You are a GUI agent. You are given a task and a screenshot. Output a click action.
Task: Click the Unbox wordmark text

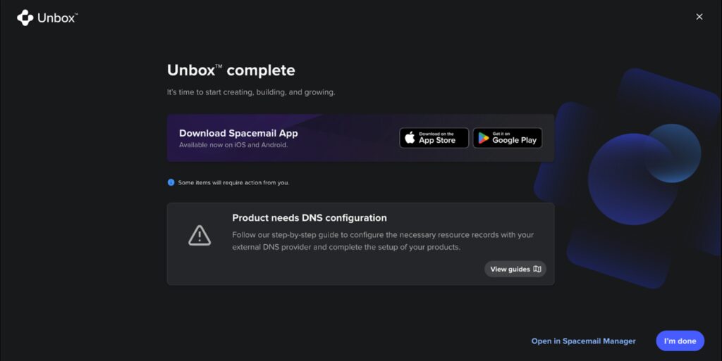57,18
